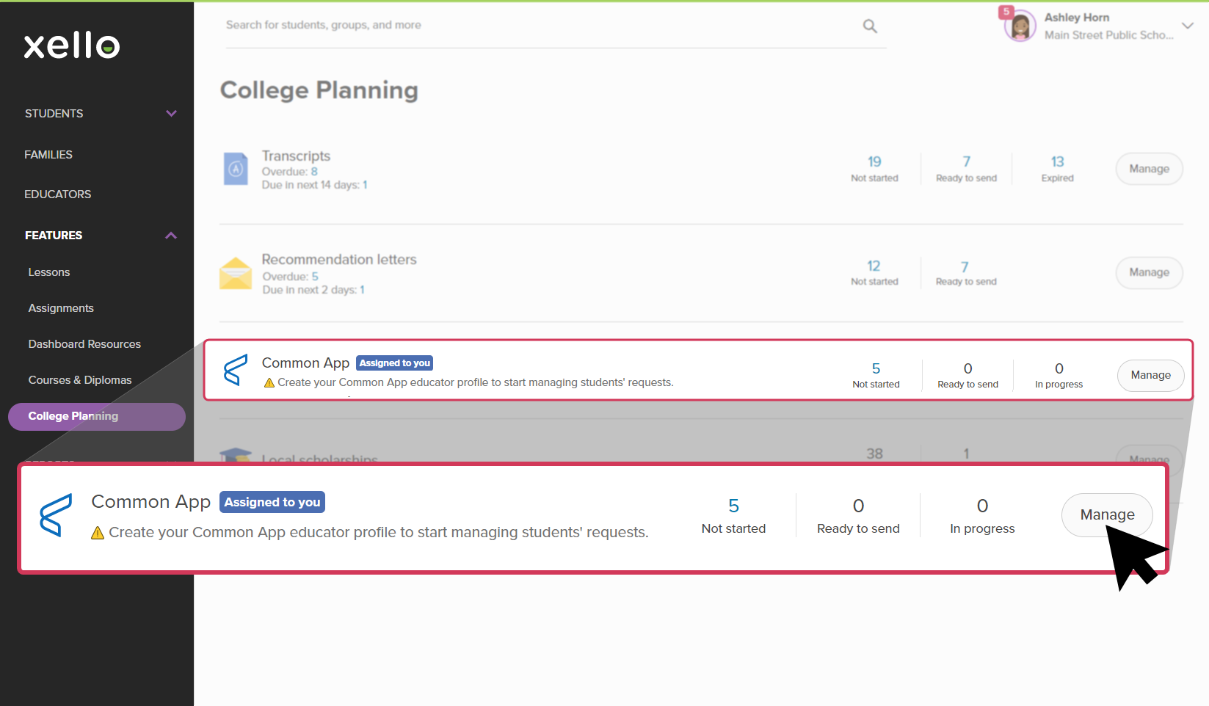Click the warning triangle in the enlarged callout
Screen dimensions: 1209x706
tap(98, 533)
